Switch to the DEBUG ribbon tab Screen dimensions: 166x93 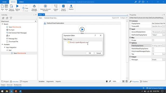click(x=21, y=2)
